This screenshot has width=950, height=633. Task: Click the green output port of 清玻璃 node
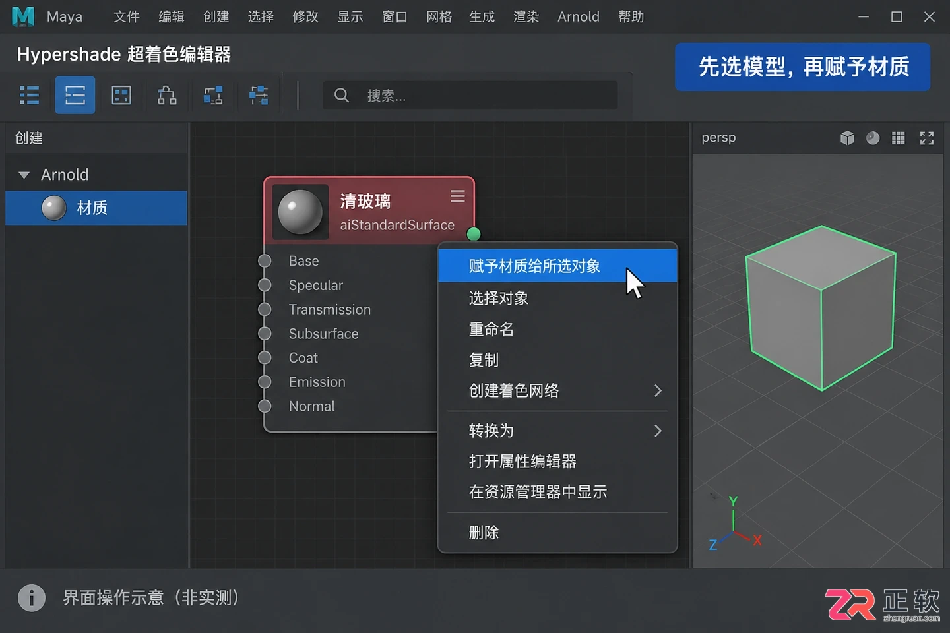point(474,233)
